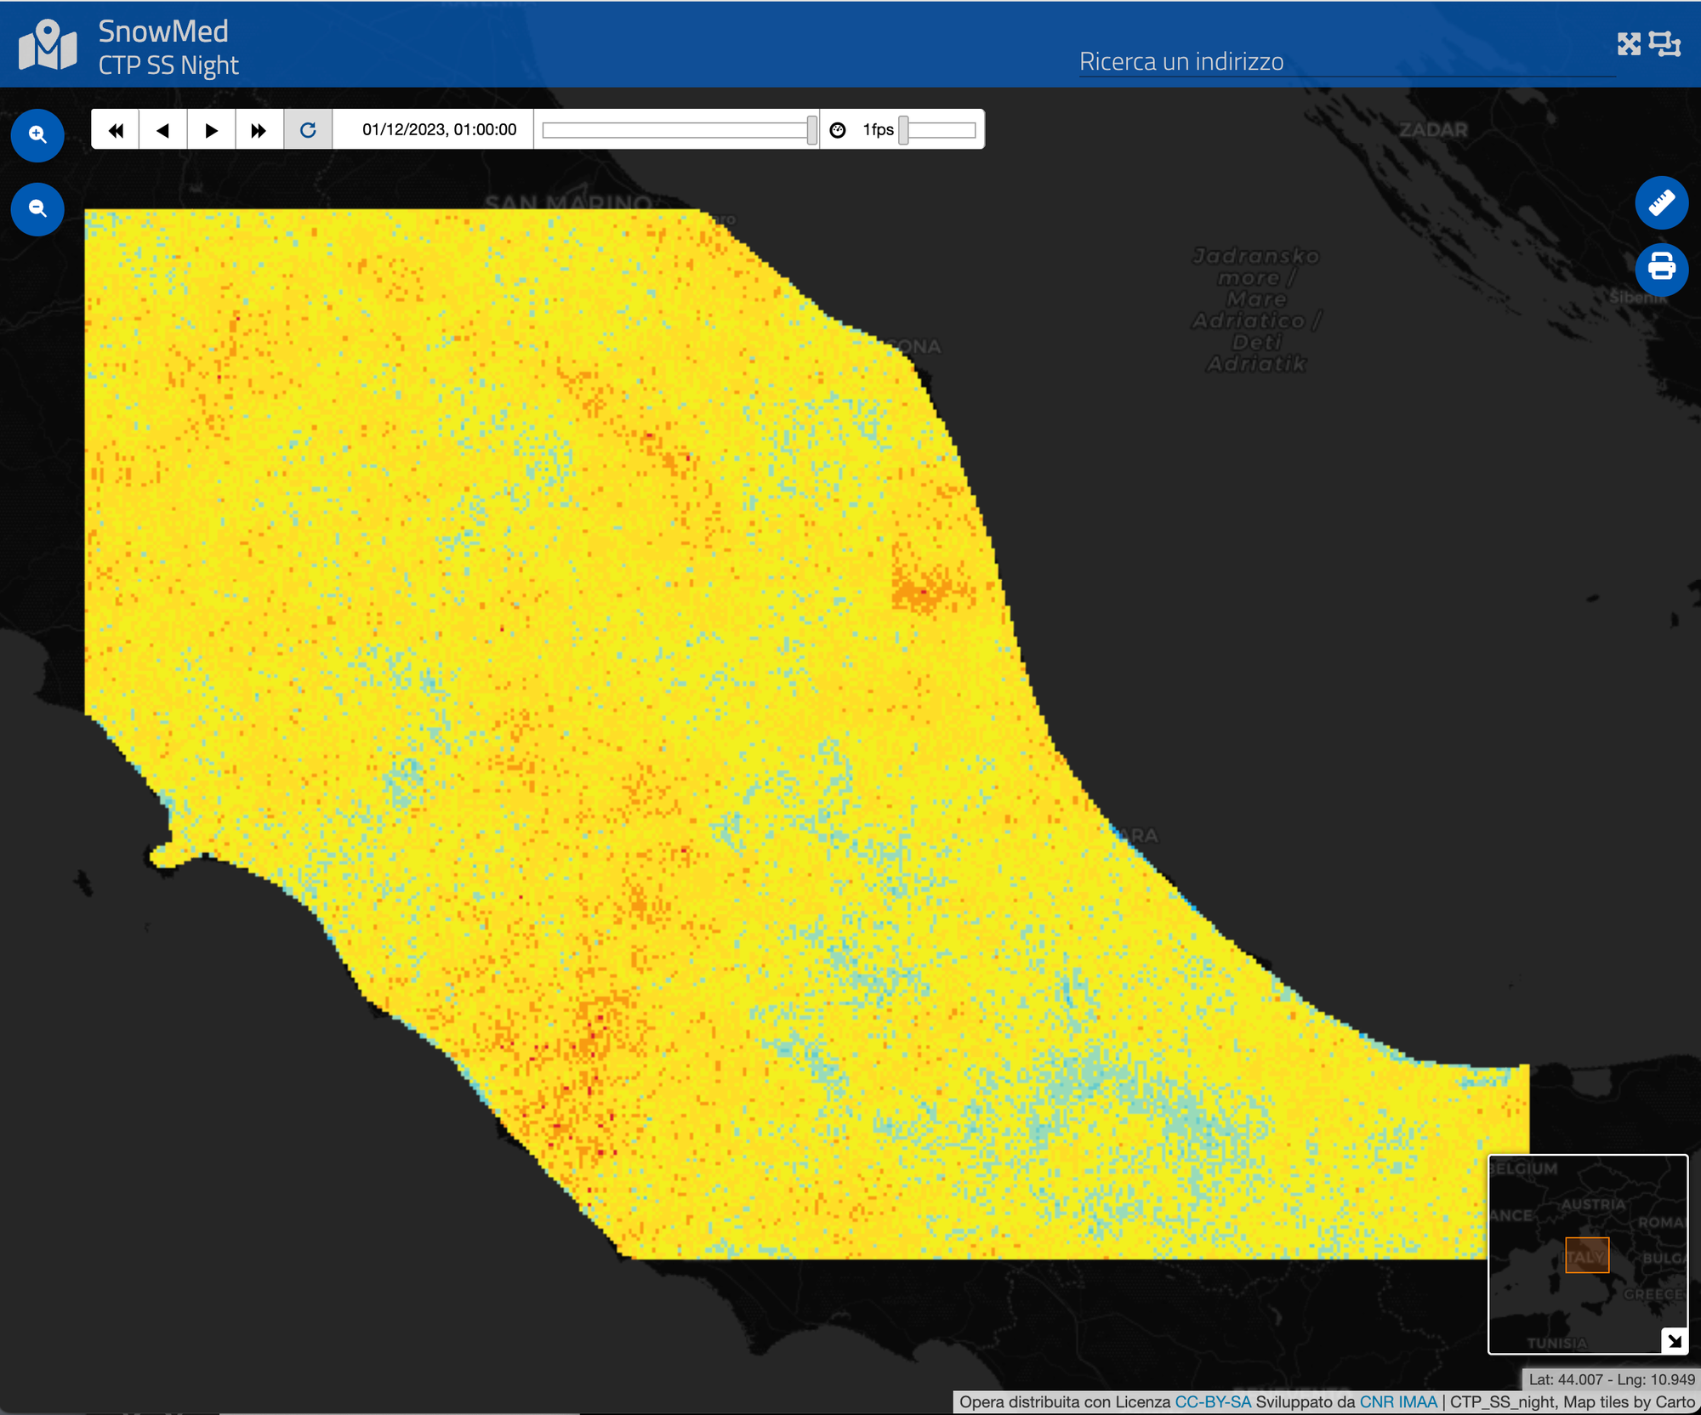This screenshot has width=1701, height=1415.
Task: Step to the previous time frame
Action: coord(163,130)
